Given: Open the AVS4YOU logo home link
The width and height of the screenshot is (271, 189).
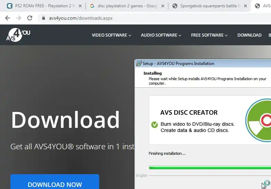Looking at the screenshot, I should (x=18, y=35).
